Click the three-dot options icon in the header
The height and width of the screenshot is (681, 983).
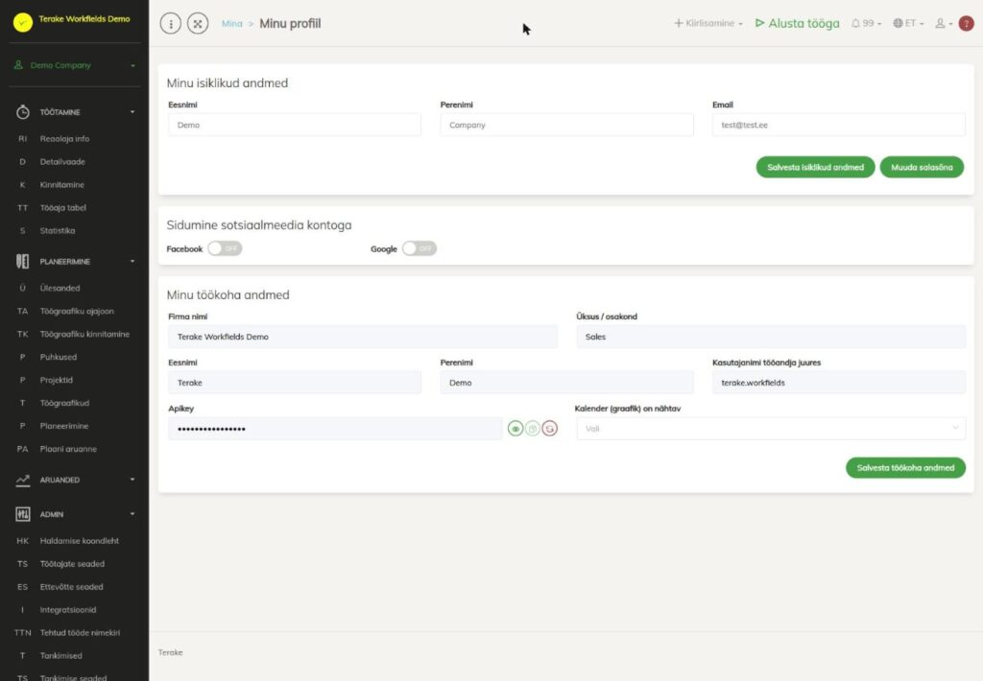pos(171,24)
